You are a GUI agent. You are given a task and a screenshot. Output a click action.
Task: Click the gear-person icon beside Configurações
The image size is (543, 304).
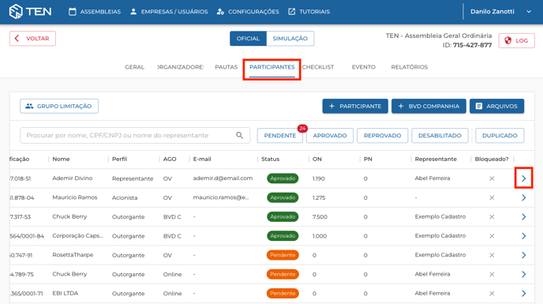coord(220,12)
